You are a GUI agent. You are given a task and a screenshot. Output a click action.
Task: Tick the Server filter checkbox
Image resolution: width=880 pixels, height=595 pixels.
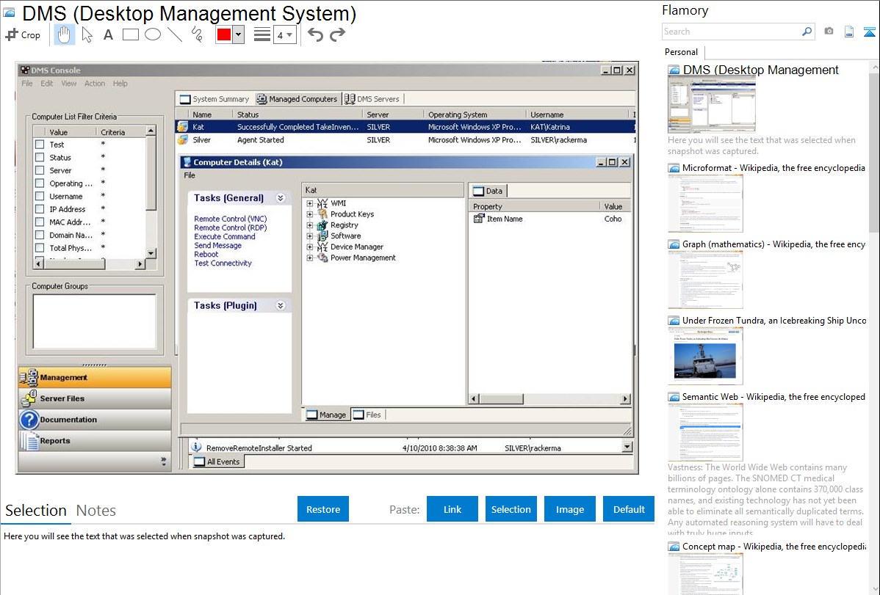click(40, 170)
